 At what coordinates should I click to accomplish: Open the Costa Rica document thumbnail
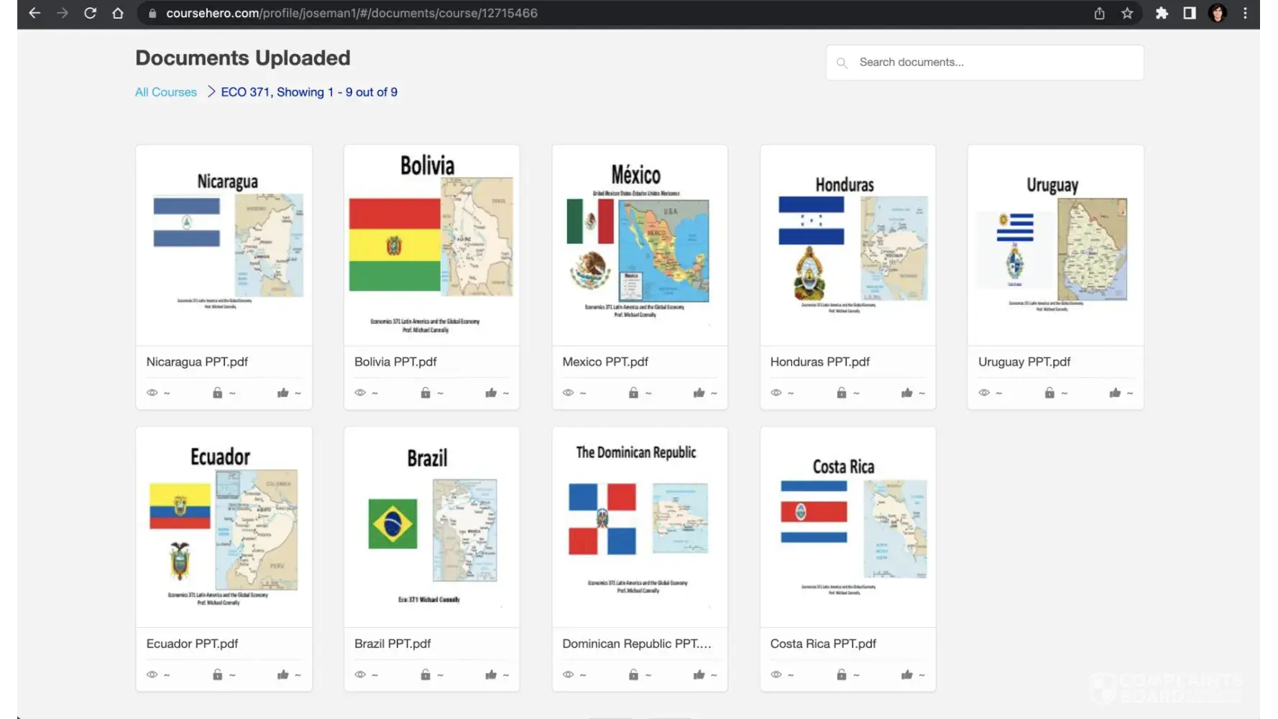pyautogui.click(x=847, y=527)
